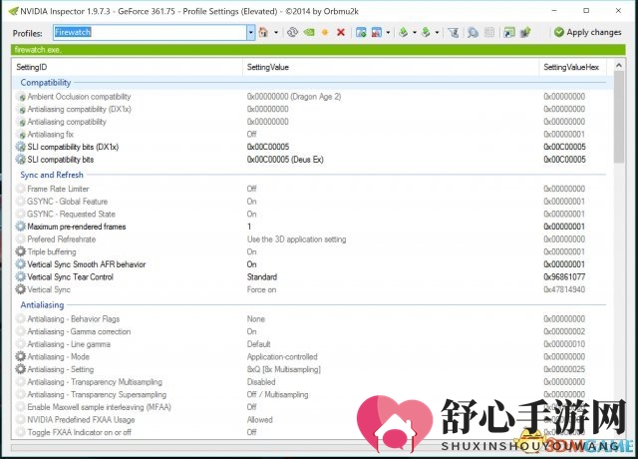This screenshot has height=459, width=638.
Task: Remove application from current profile icon
Action: pos(377,32)
